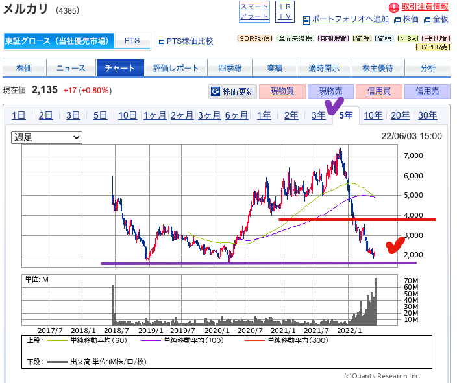Click the PTS株価比較 popup icon

point(161,42)
